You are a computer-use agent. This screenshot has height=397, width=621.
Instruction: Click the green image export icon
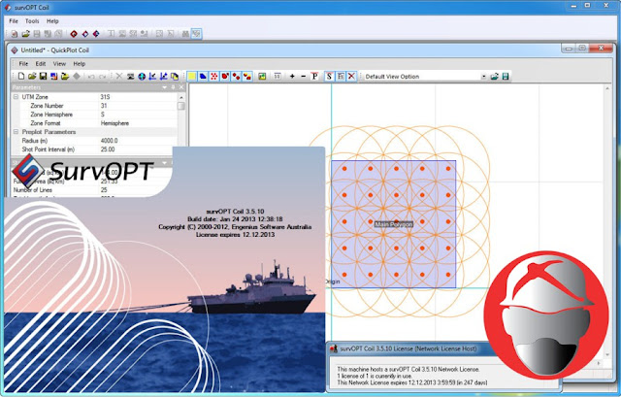point(262,76)
